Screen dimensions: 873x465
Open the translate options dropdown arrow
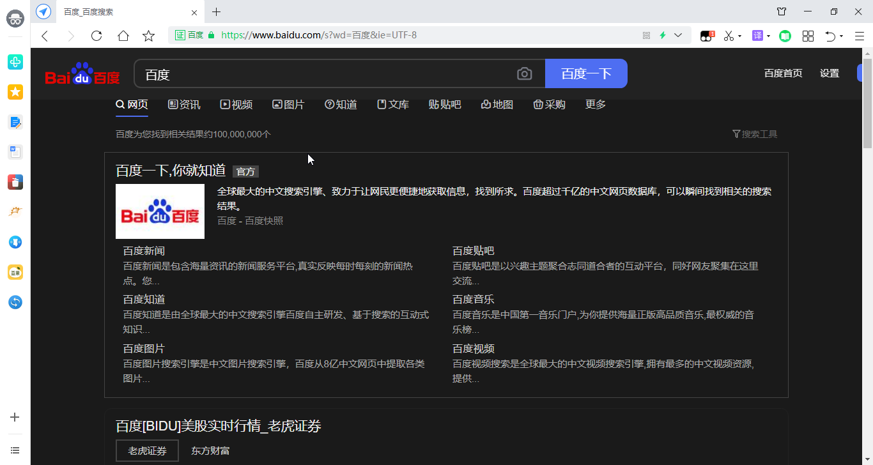tap(769, 36)
